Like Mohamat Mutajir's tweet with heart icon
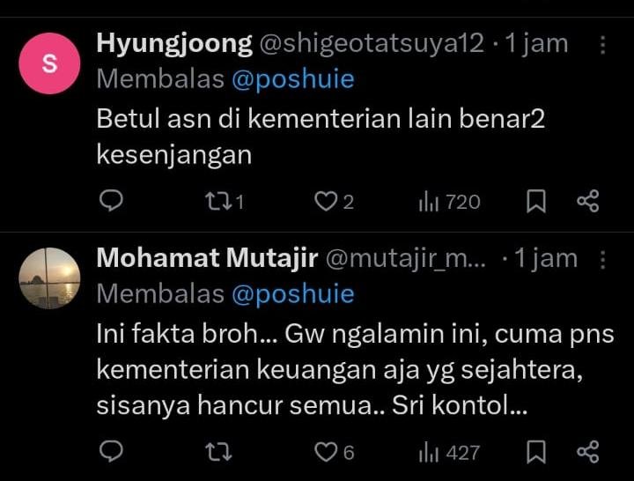This screenshot has height=481, width=634. 327,453
